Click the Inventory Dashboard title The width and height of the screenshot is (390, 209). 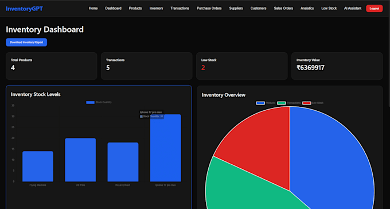point(45,30)
